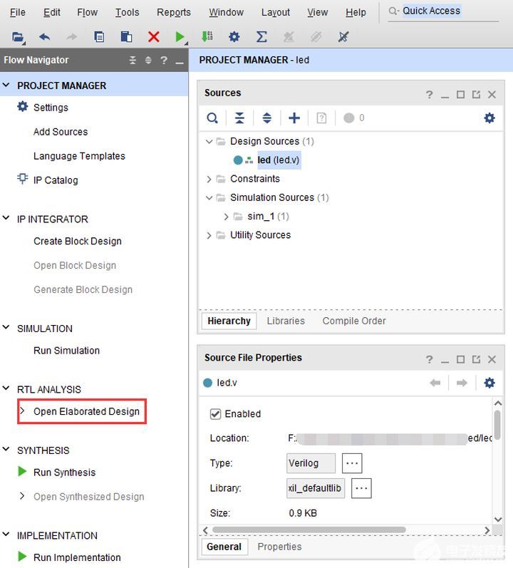Switch to the Compile Order tab
This screenshot has width=513, height=568.
coord(354,321)
